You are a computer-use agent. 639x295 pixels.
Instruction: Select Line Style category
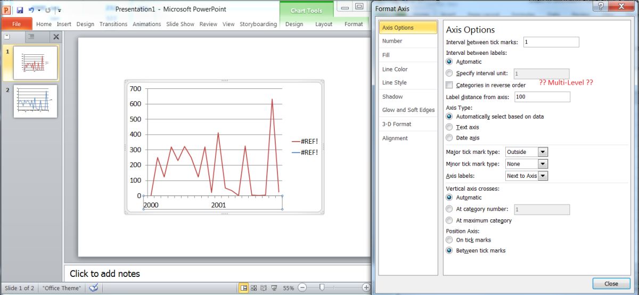click(x=408, y=83)
